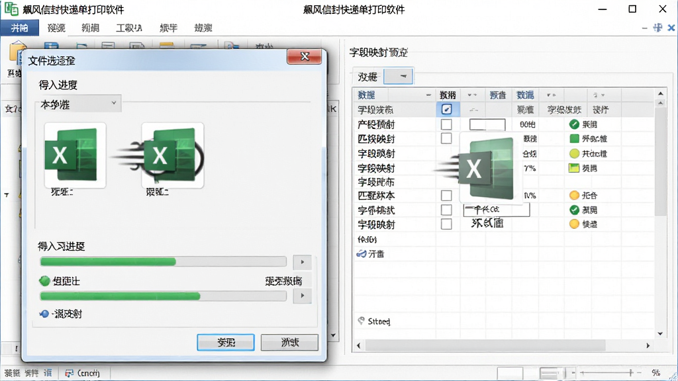
Task: Tick the checkbox next to the text-filled input box
Action: 446,210
